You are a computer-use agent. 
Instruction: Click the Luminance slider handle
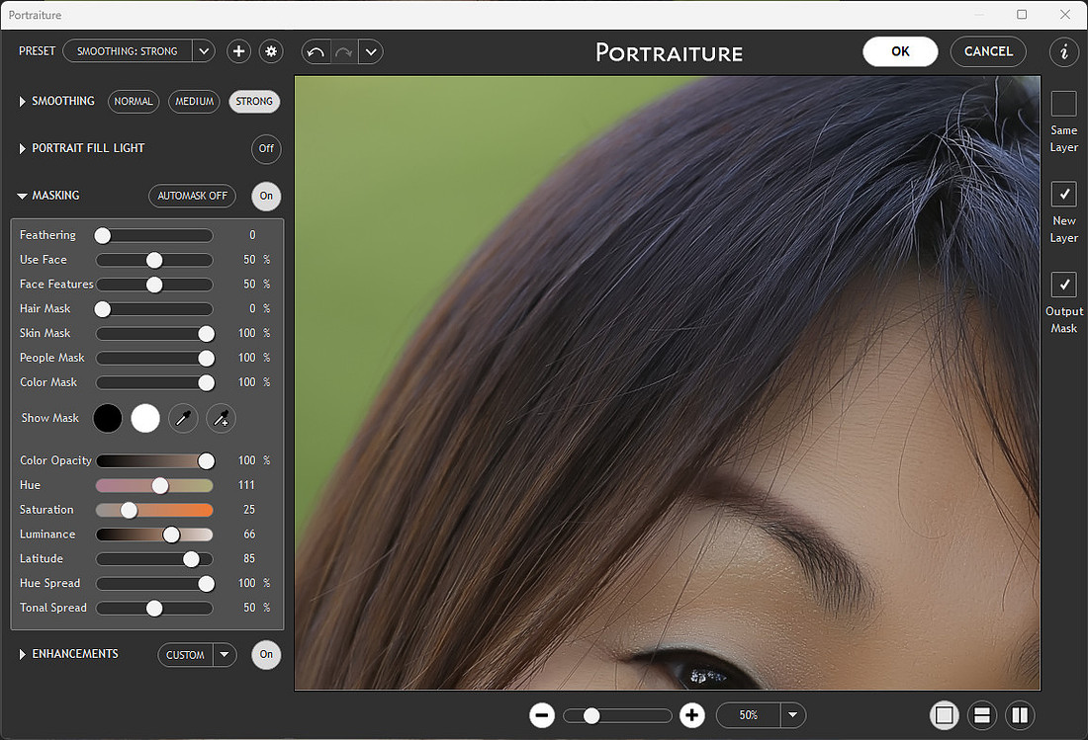pos(171,534)
